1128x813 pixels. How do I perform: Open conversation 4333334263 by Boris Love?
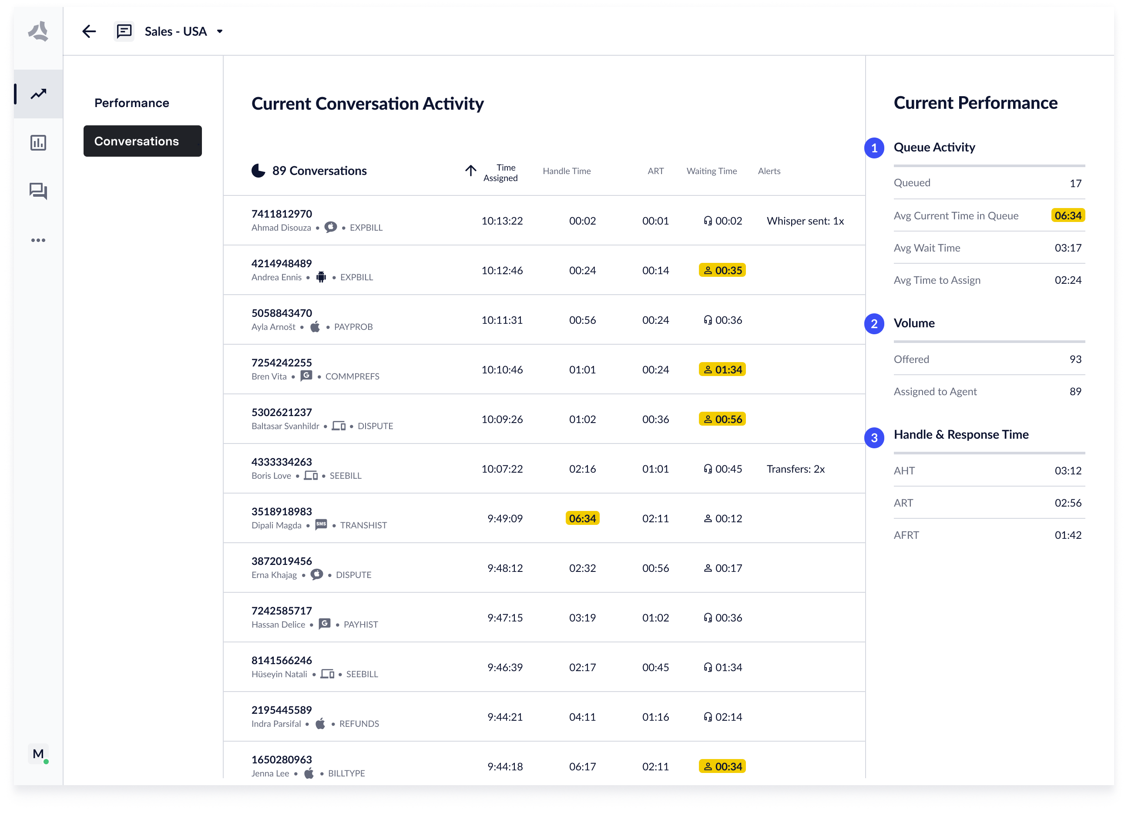[282, 462]
